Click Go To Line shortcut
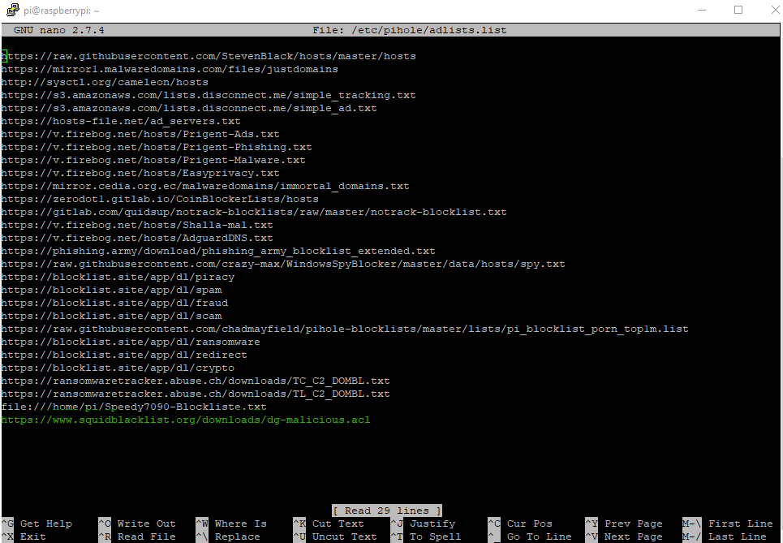 coord(539,537)
